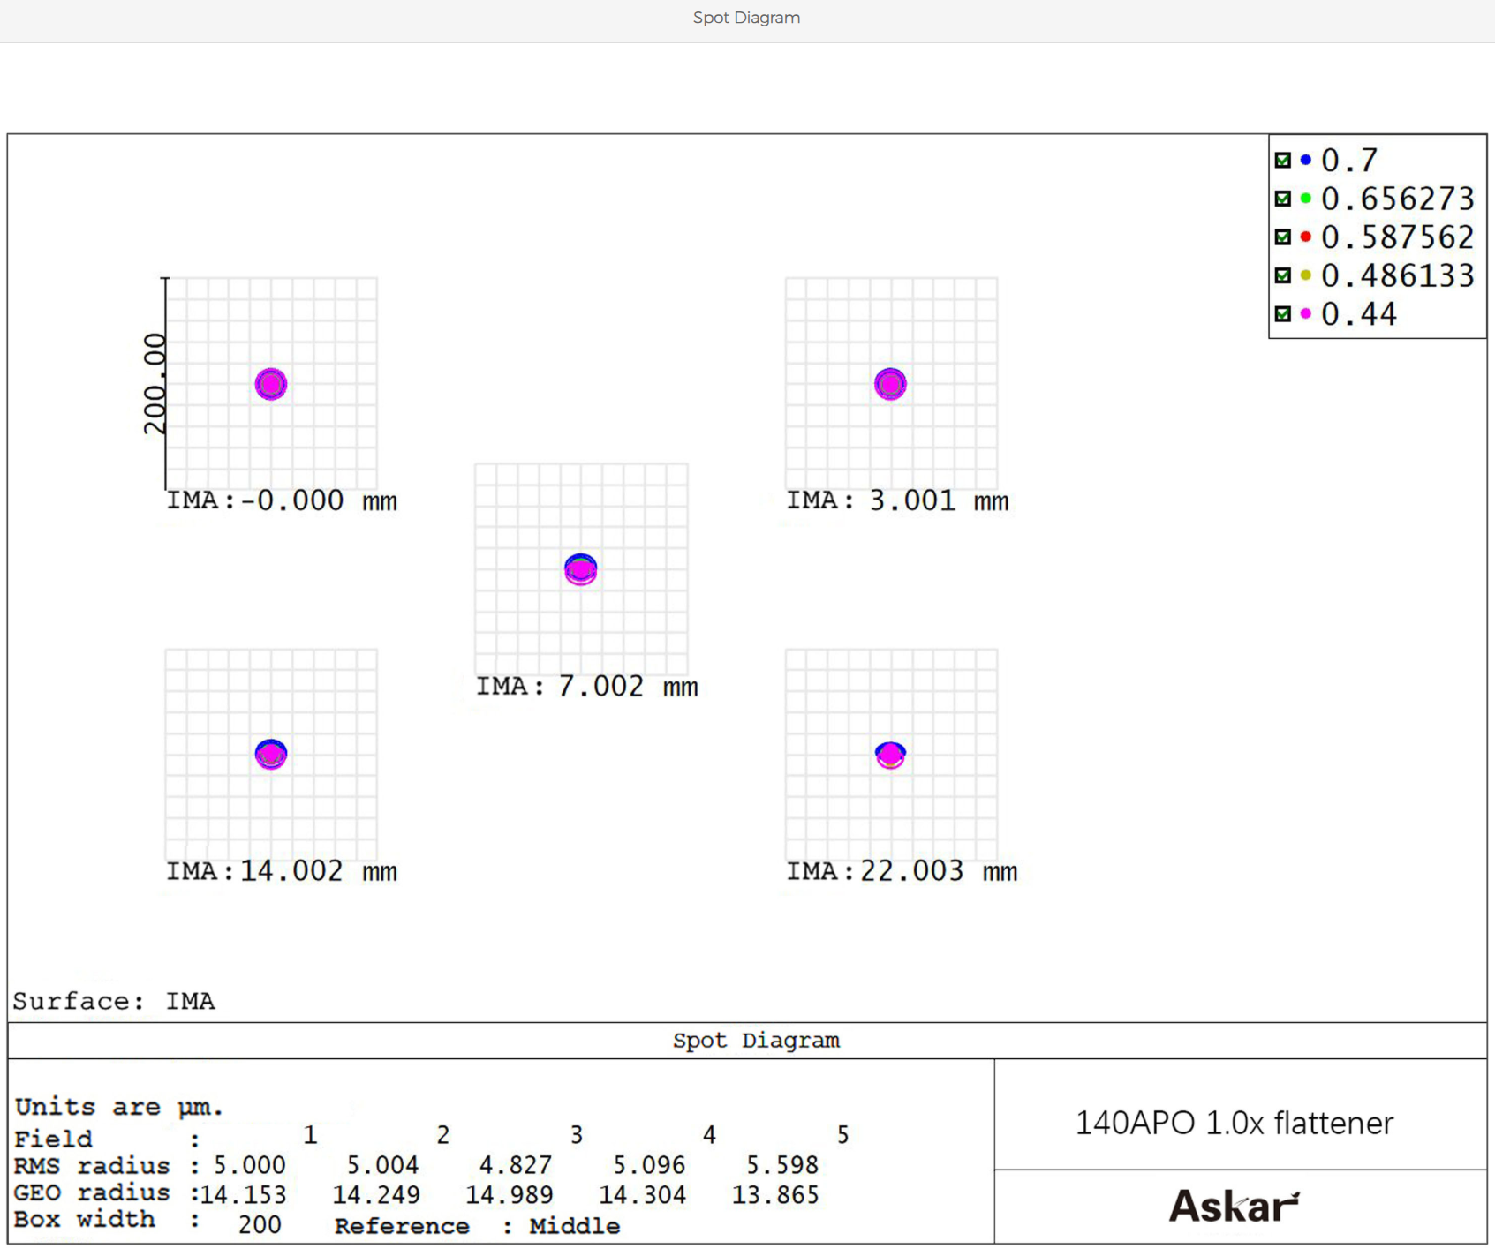
Task: Toggle the 0.486133 wavelength checkbox
Action: (x=1283, y=276)
